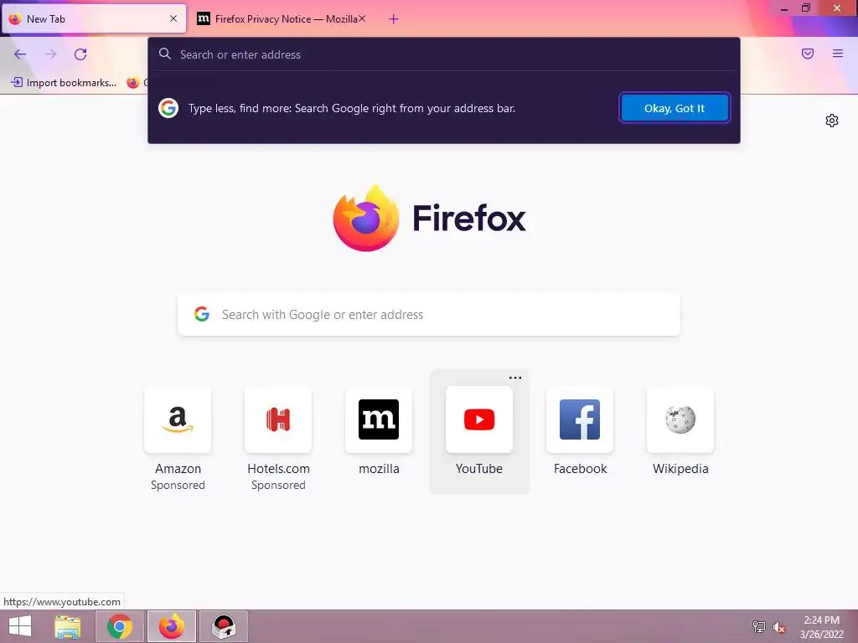This screenshot has height=643, width=858.
Task: Switch to Firefox Privacy Notice tab
Action: click(x=282, y=19)
